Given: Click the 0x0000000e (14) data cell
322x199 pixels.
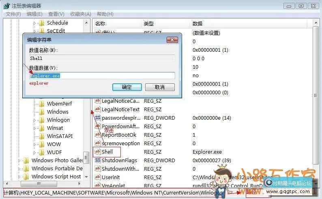Looking at the screenshot, I should (212, 118).
